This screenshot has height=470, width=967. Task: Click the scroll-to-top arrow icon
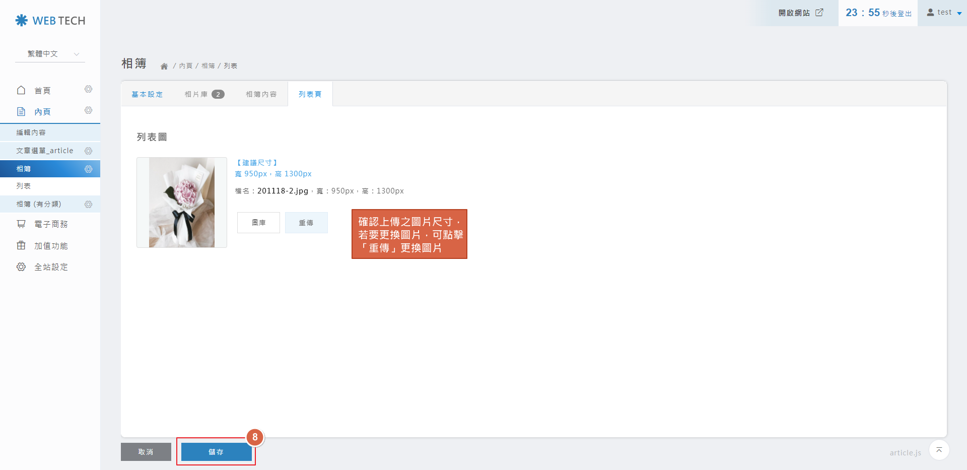(939, 450)
